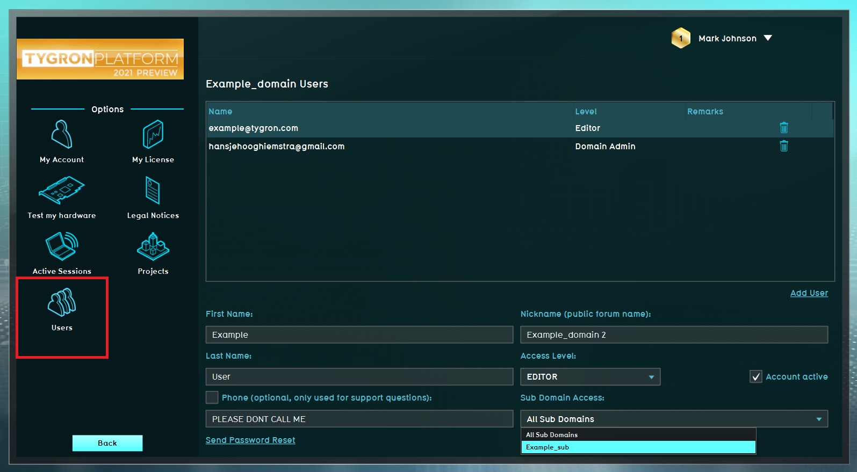Open the Projects icon
The image size is (857, 472).
[x=153, y=247]
